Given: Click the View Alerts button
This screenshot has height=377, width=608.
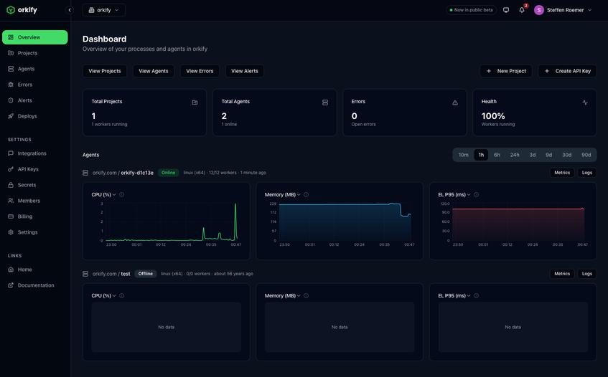Looking at the screenshot, I should coord(245,71).
